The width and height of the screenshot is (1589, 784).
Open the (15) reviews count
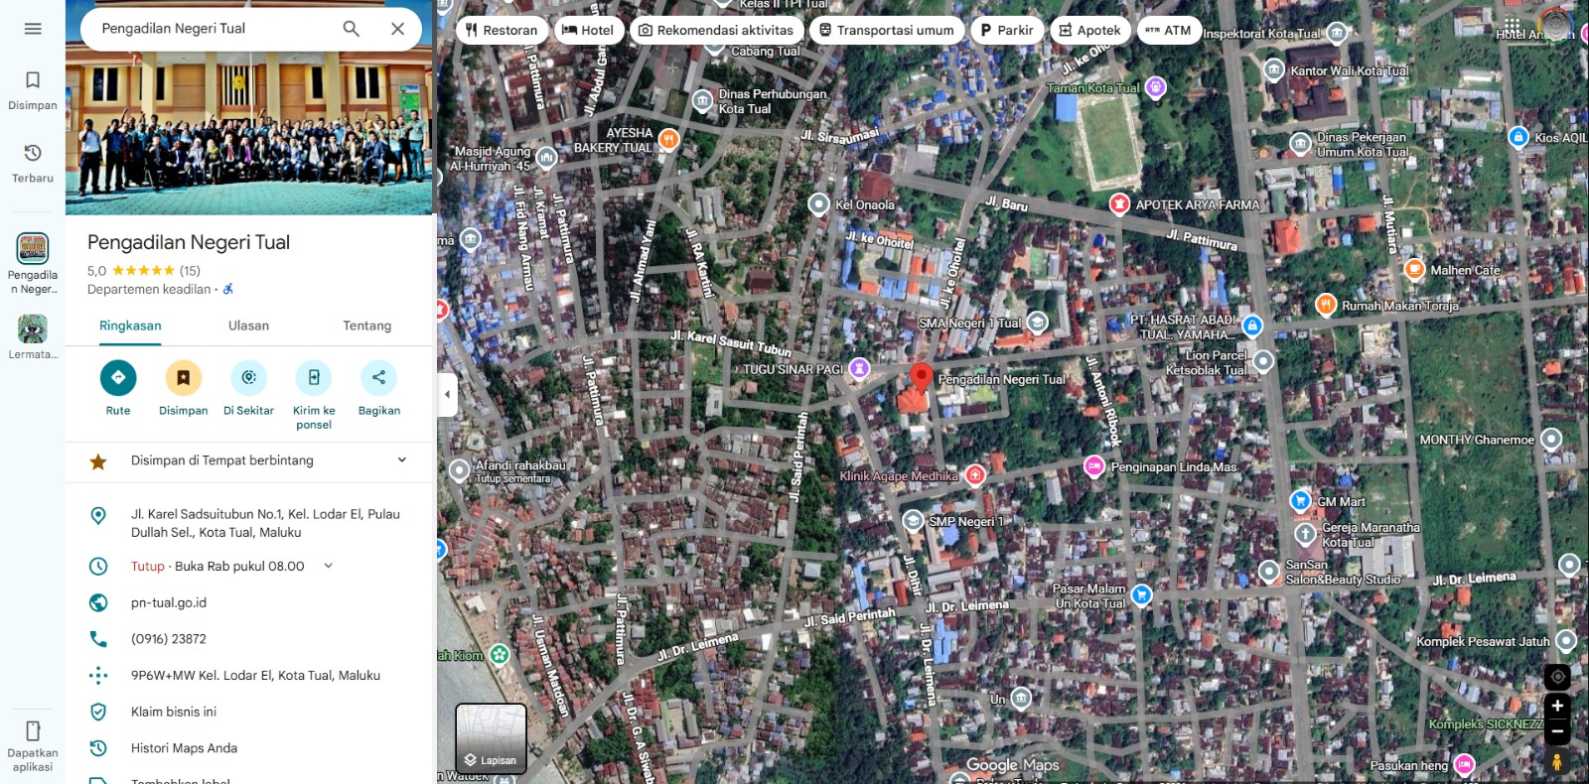[190, 270]
